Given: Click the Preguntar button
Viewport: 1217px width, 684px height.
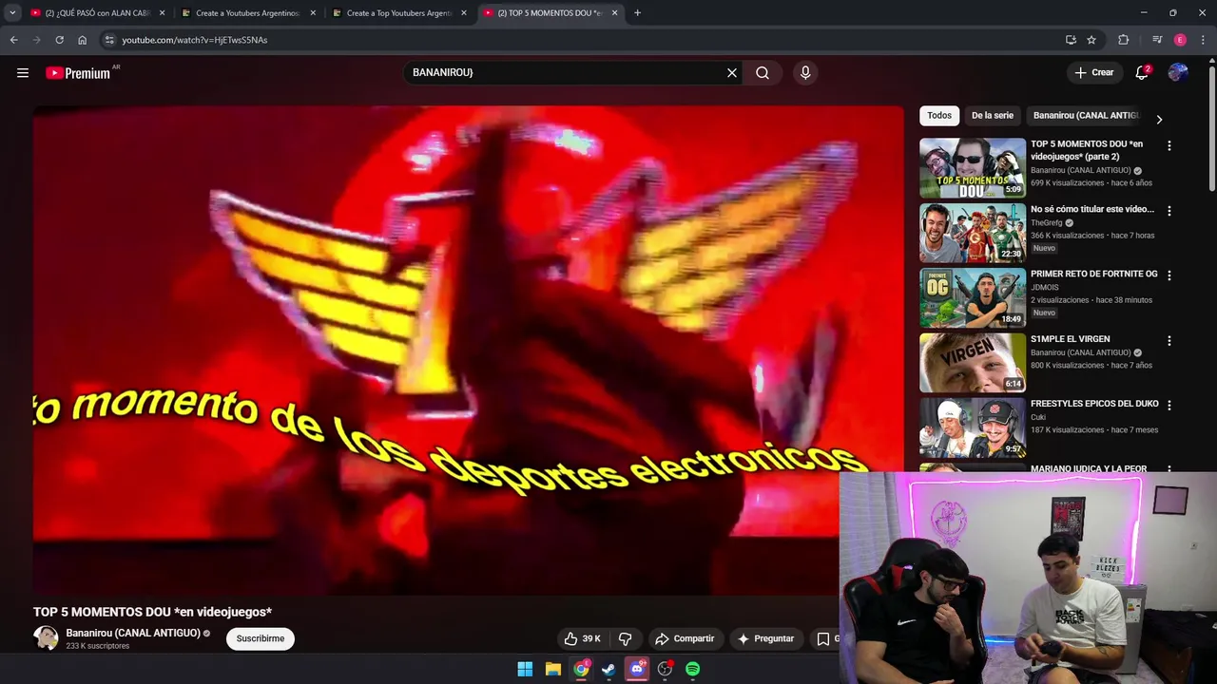Looking at the screenshot, I should point(765,638).
